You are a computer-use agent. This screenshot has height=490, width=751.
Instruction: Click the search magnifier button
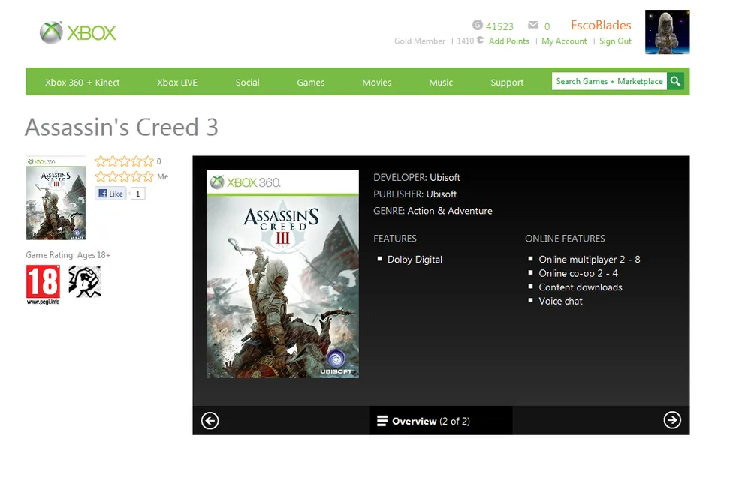tap(675, 81)
